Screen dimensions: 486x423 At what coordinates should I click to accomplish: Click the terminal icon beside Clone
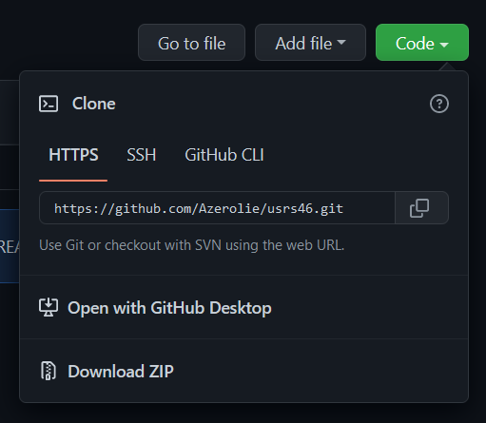click(49, 104)
